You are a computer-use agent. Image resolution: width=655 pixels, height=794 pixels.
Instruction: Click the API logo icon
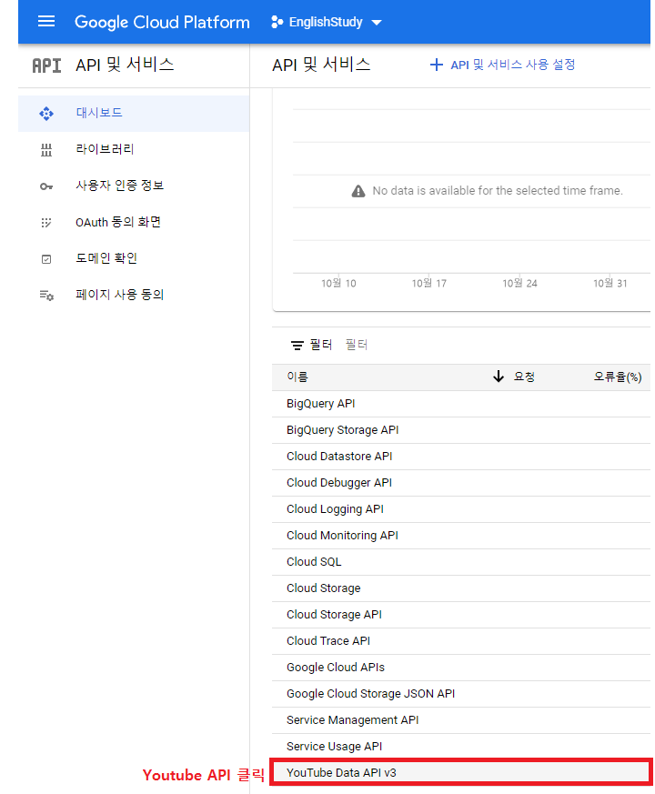(x=46, y=65)
